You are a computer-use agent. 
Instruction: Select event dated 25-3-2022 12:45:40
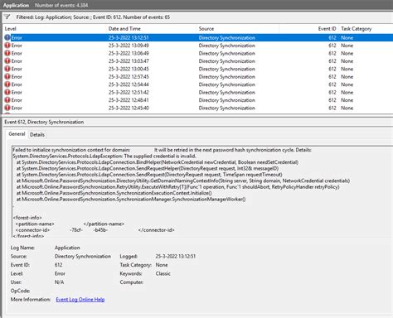pos(197,108)
